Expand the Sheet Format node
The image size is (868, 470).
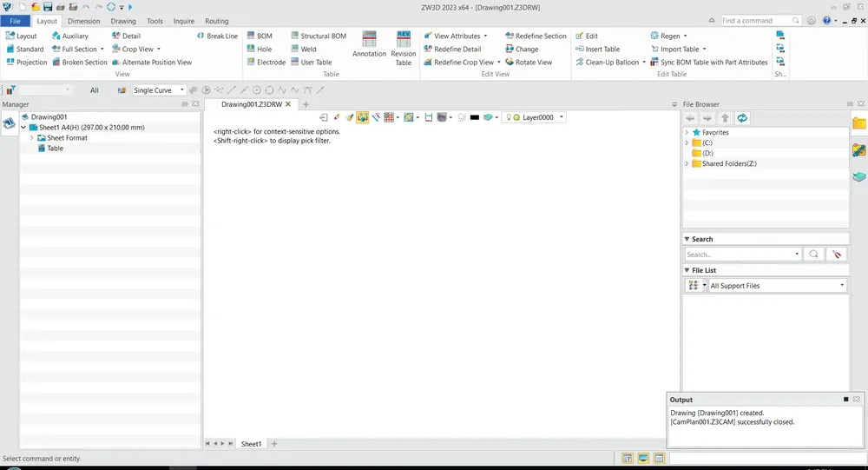click(31, 138)
